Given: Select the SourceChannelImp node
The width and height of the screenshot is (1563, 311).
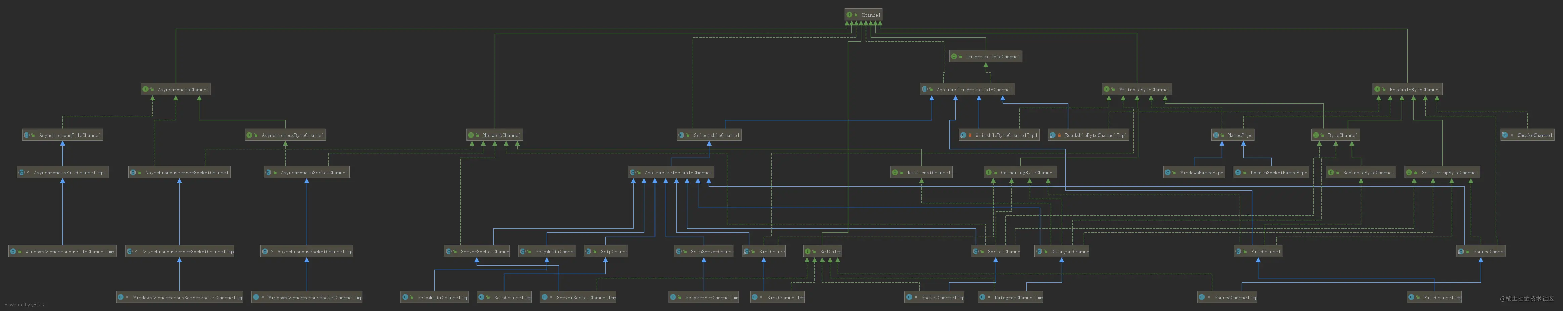Looking at the screenshot, I should (x=1227, y=297).
